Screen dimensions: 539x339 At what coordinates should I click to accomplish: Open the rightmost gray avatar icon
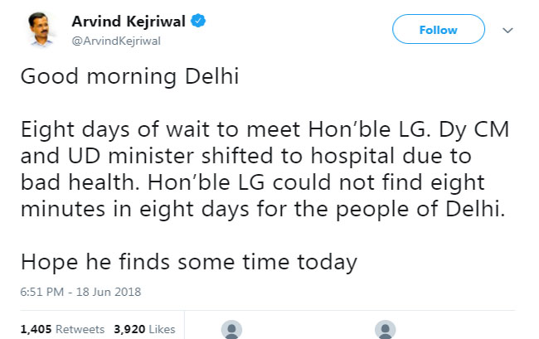point(384,329)
